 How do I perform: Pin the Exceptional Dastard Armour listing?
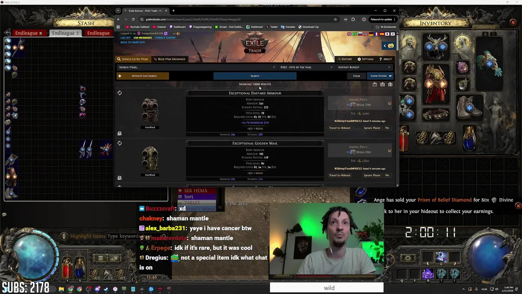pos(387,128)
